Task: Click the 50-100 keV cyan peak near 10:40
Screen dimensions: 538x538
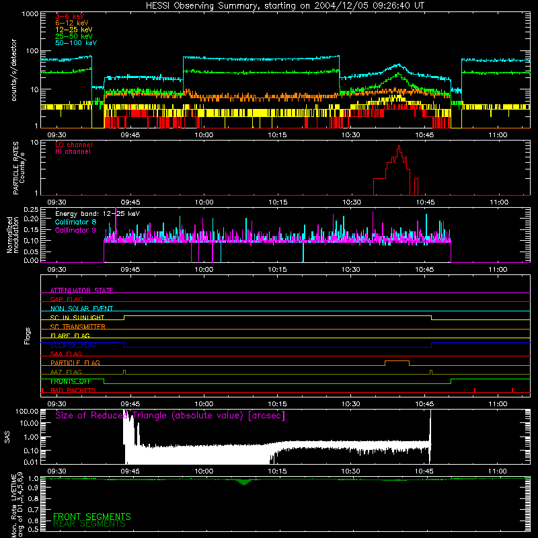Action: 398,65
